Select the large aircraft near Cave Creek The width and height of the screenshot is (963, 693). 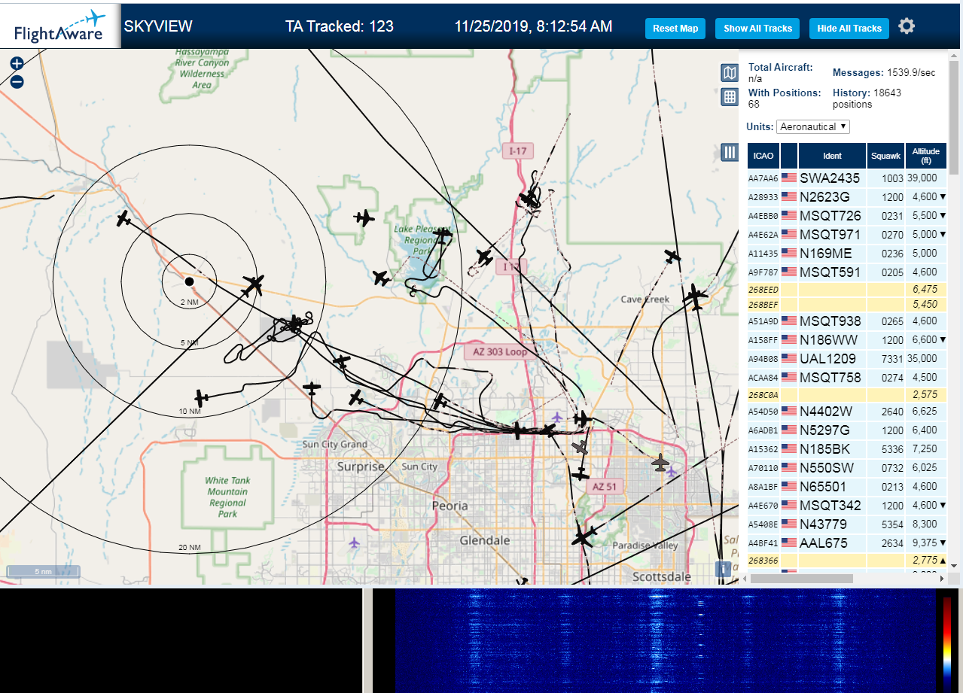pos(696,297)
